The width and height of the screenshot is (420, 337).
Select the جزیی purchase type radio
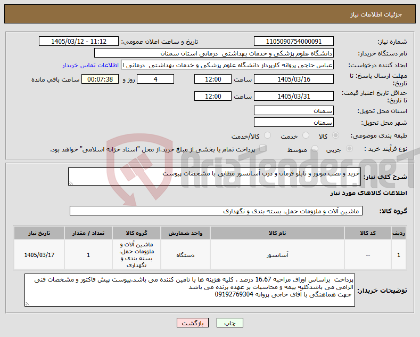pyautogui.click(x=349, y=148)
